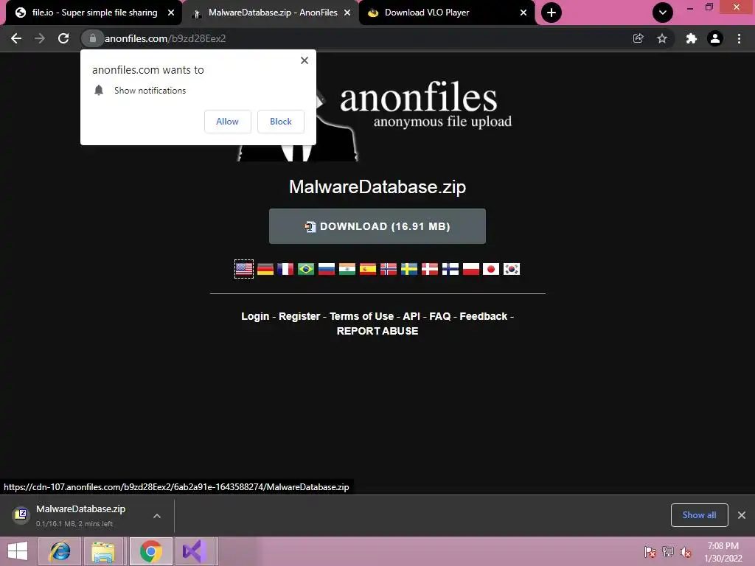The width and height of the screenshot is (755, 566).
Task: Click the REPORT ABUSE link
Action: pos(377,331)
